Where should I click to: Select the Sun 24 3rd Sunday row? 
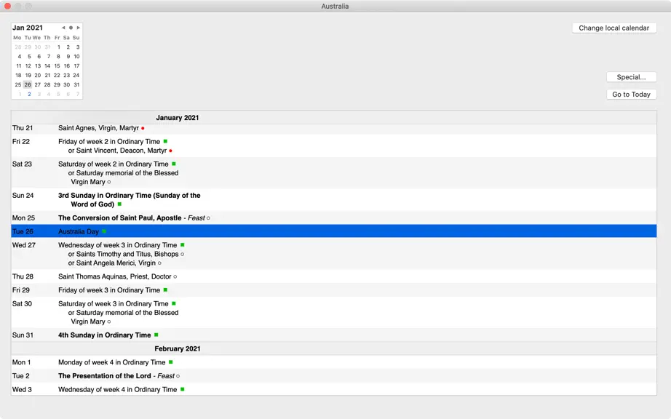pyautogui.click(x=334, y=199)
